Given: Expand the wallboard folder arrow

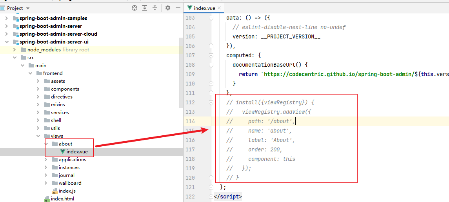Looking at the screenshot, I should click(46, 183).
